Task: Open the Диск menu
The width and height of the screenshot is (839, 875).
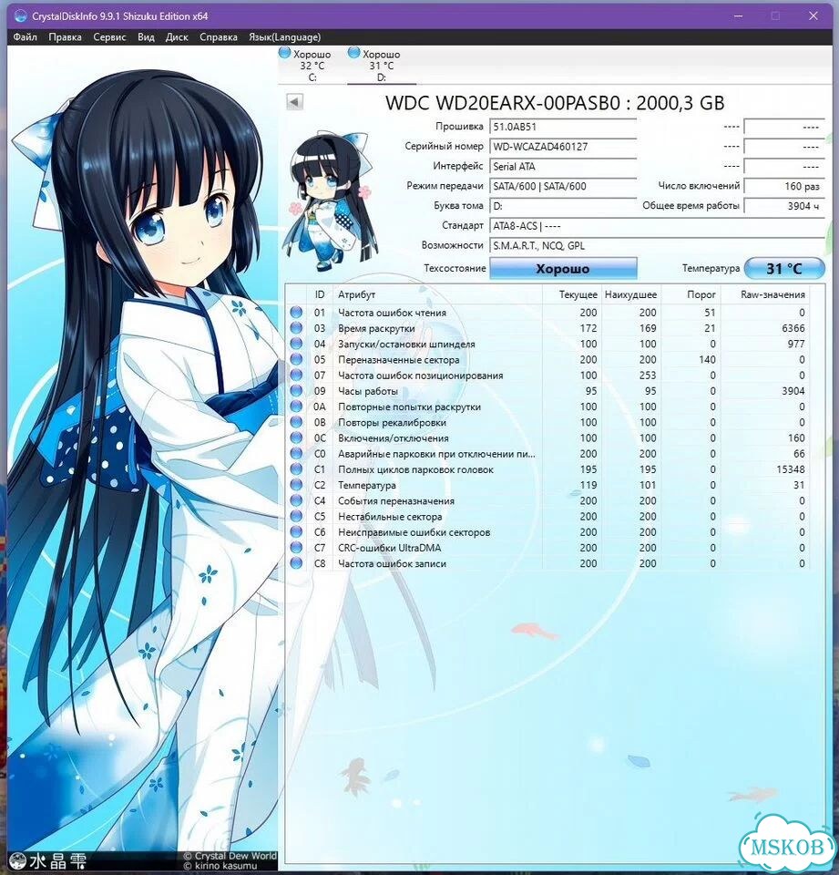Action: 177,36
